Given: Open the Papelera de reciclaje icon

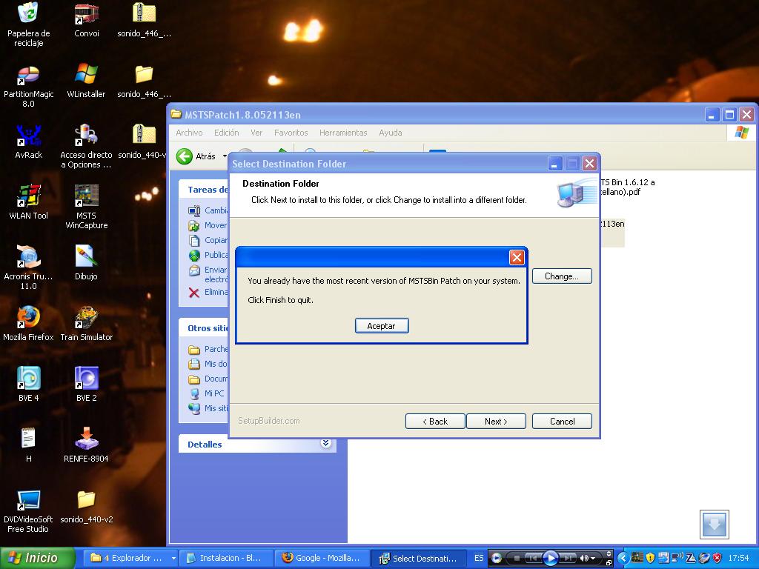Looking at the screenshot, I should pyautogui.click(x=28, y=15).
